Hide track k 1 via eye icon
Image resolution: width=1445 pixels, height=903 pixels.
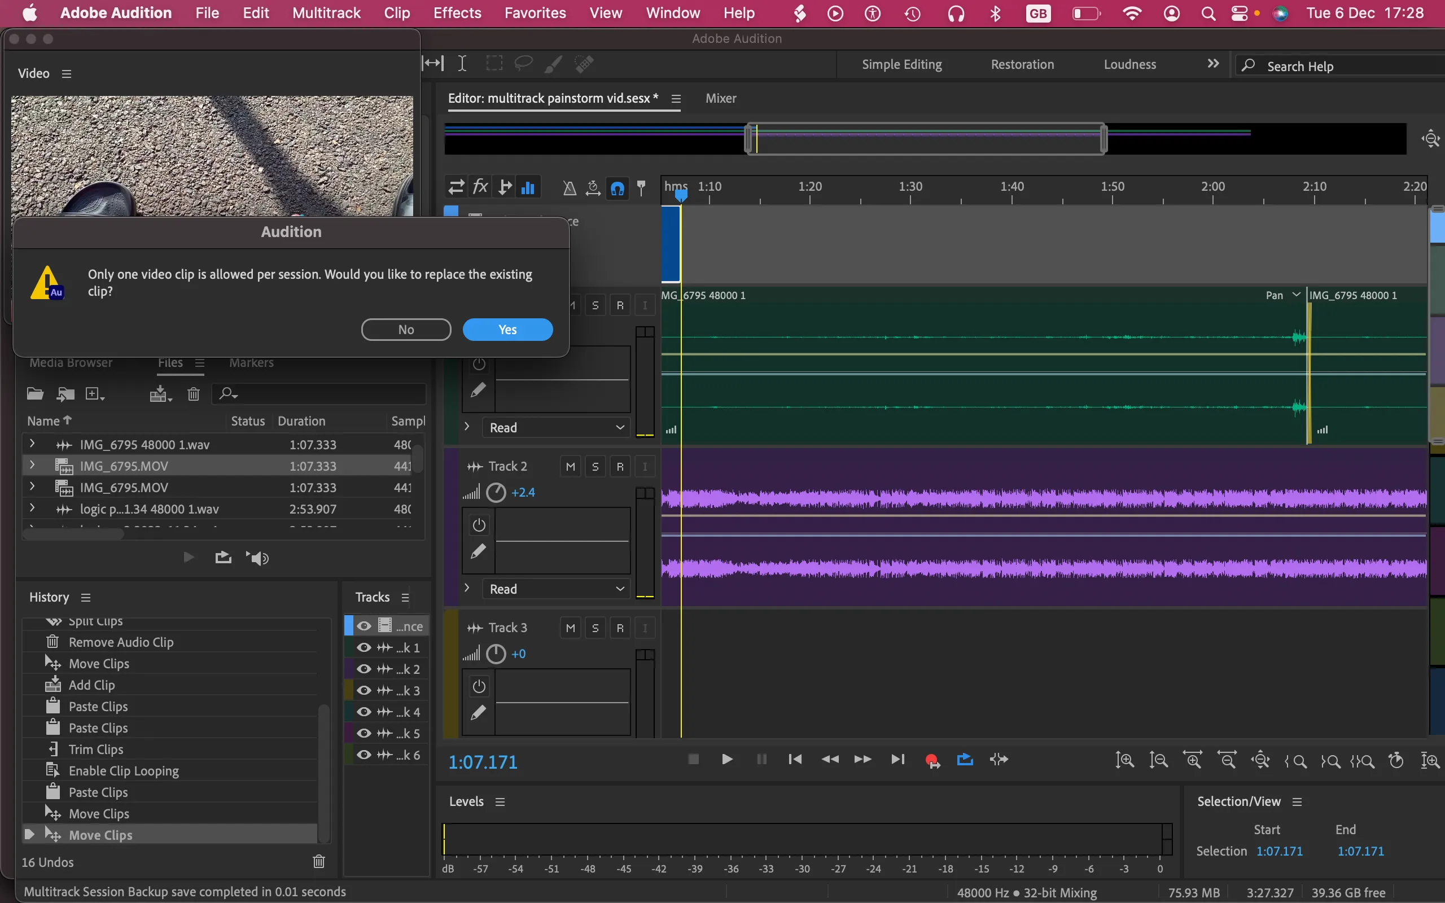(364, 647)
